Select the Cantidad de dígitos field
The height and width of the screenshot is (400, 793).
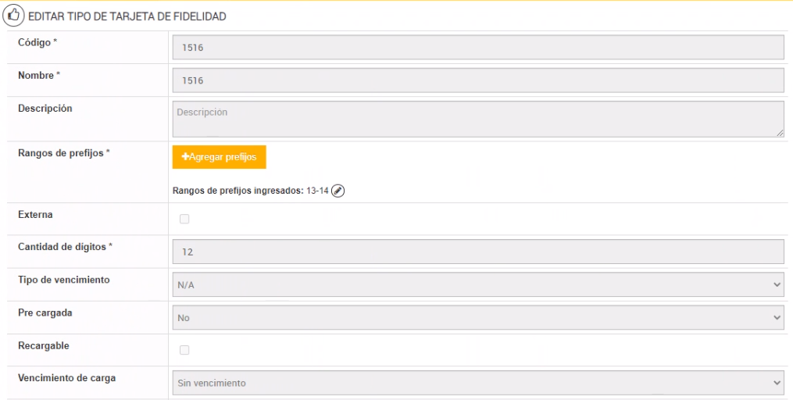(x=477, y=252)
